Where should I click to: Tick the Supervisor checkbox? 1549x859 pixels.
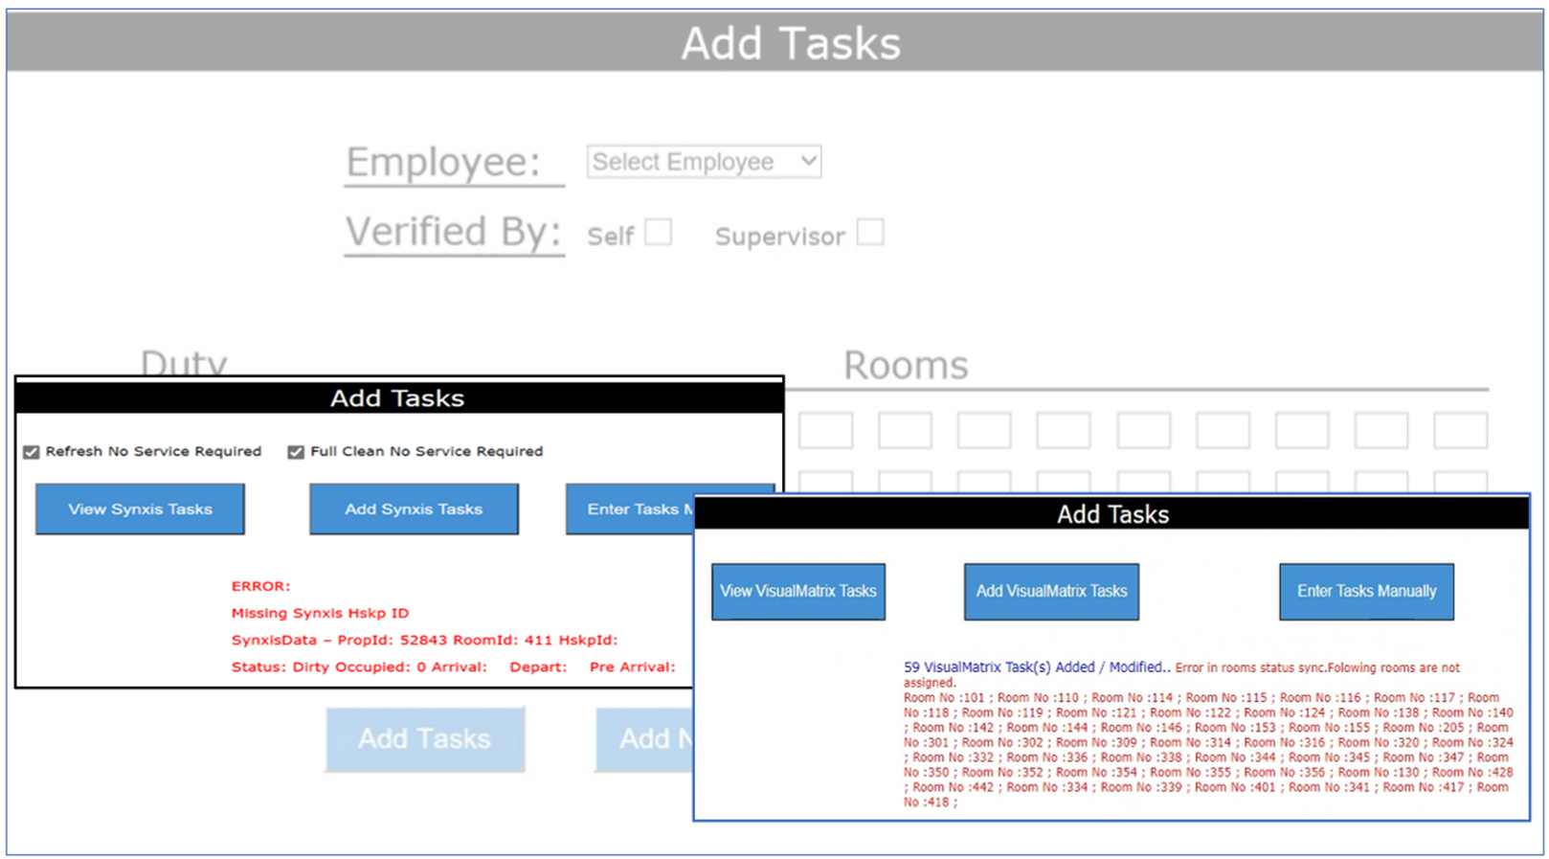point(869,233)
